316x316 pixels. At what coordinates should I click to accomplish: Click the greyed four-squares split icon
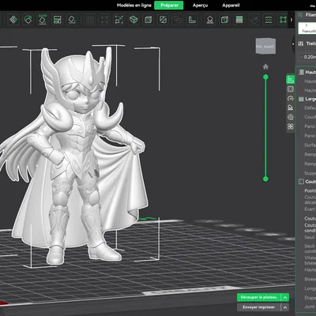click(x=90, y=20)
